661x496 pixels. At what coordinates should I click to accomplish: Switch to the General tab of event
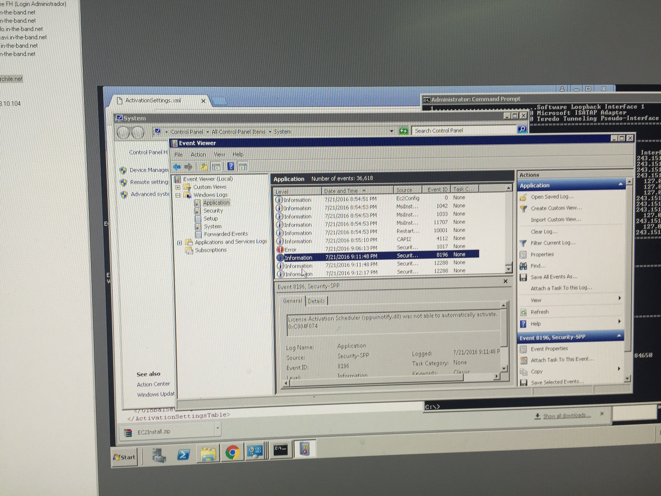pyautogui.click(x=292, y=300)
